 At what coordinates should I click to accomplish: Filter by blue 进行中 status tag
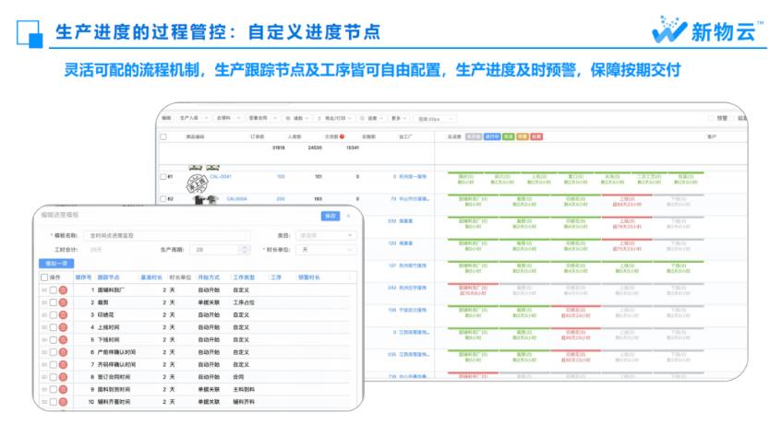[x=492, y=136]
